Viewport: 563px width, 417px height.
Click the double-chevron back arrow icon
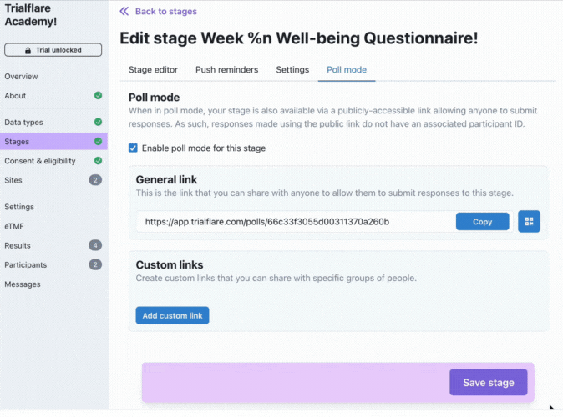124,12
